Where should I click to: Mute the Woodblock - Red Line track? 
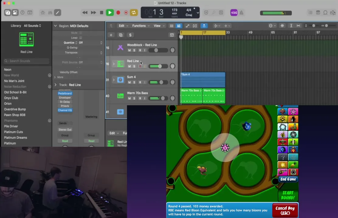pos(129,50)
